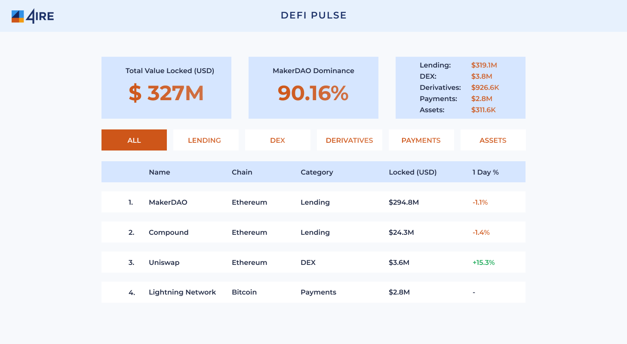627x344 pixels.
Task: Show the DERIVATIVES tab
Action: tap(349, 140)
